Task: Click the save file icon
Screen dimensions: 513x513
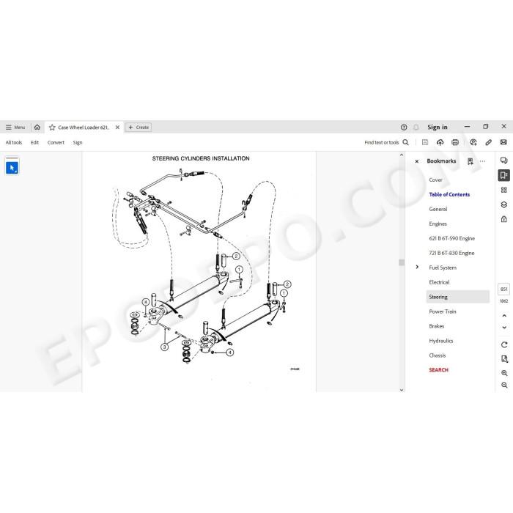Action: pos(425,142)
